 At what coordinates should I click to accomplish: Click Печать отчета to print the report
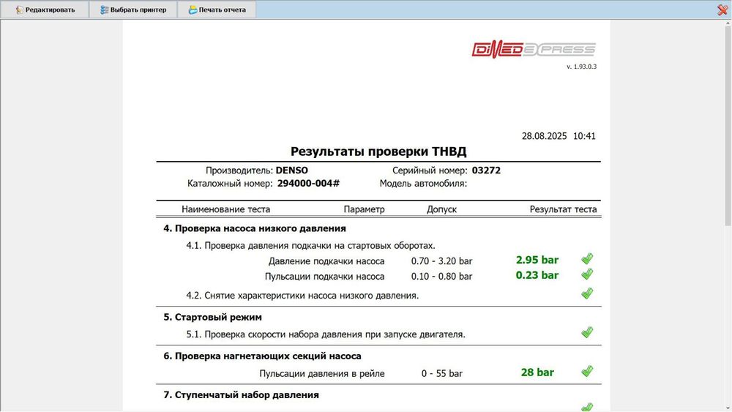click(x=217, y=10)
